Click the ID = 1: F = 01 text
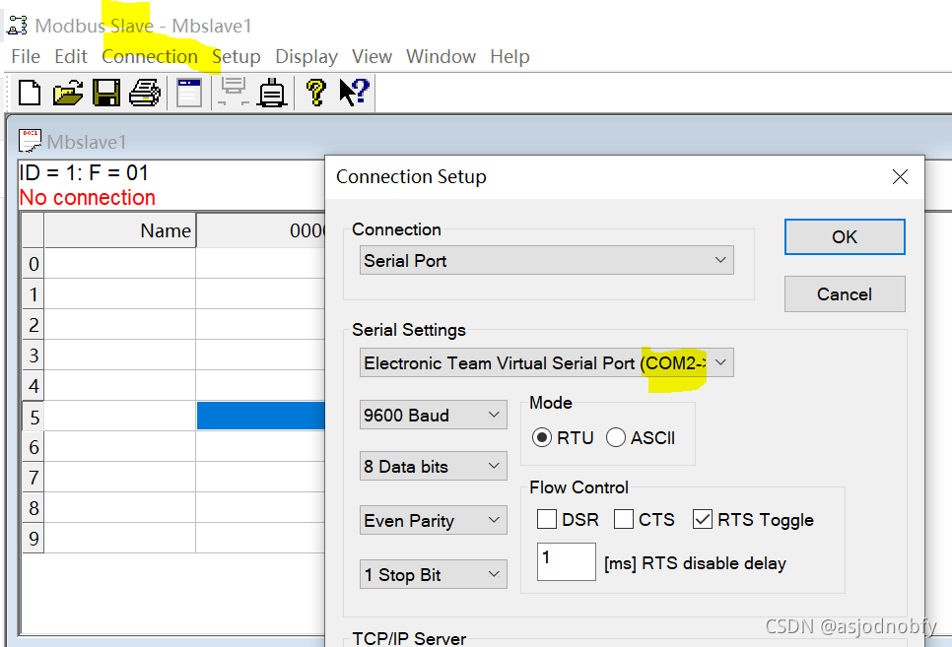The width and height of the screenshot is (952, 647). coord(84,173)
